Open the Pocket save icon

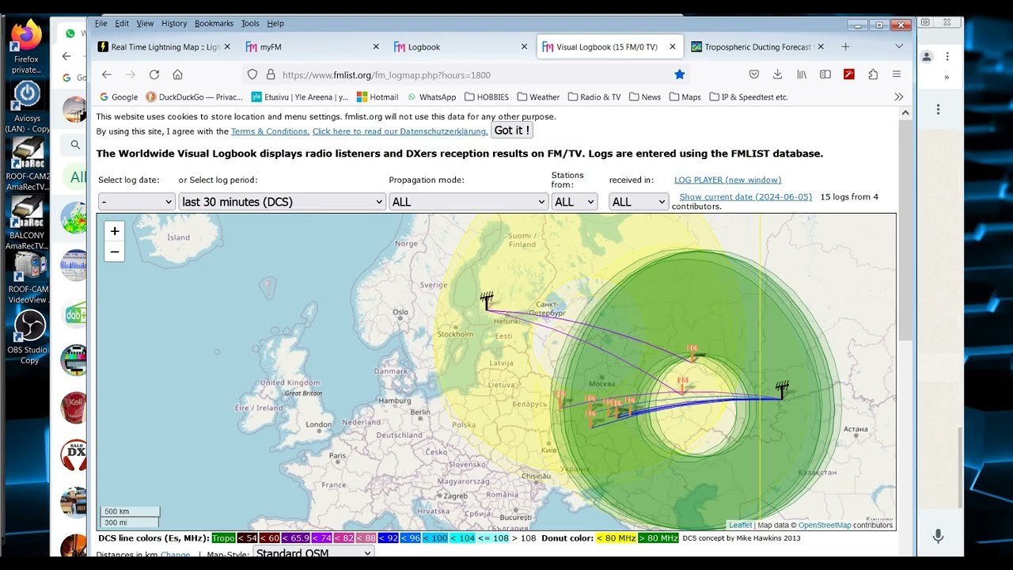point(754,74)
